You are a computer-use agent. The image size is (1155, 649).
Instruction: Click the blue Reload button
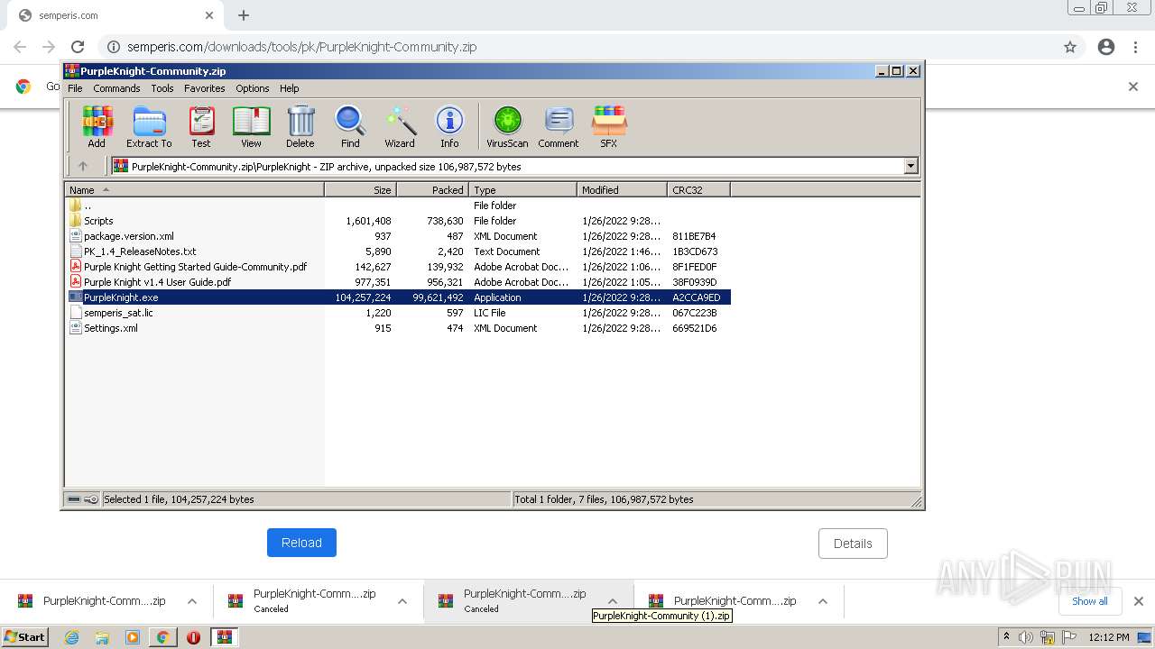301,543
